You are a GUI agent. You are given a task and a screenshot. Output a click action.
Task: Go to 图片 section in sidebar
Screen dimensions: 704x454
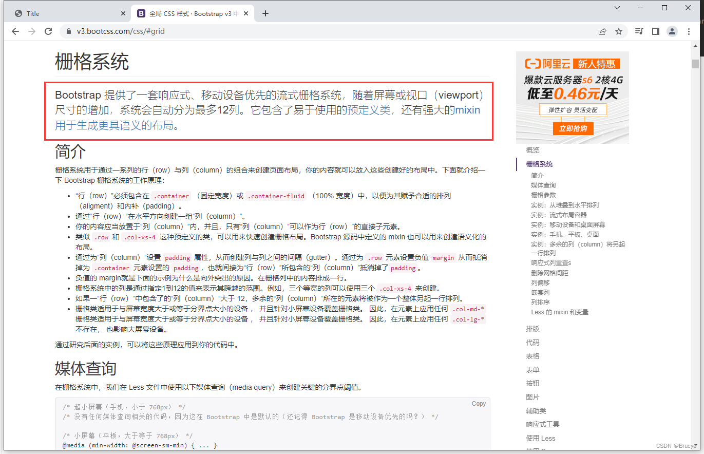click(532, 397)
